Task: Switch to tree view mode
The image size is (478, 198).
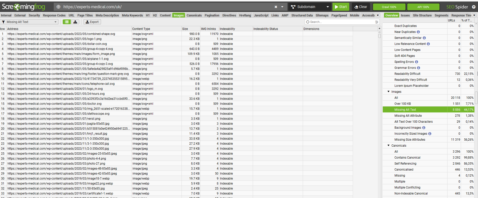Action: pos(75,22)
